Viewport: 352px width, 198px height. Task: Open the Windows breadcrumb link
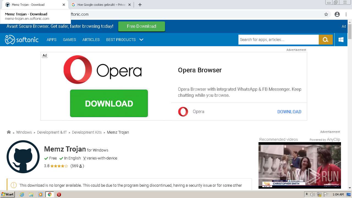point(24,132)
